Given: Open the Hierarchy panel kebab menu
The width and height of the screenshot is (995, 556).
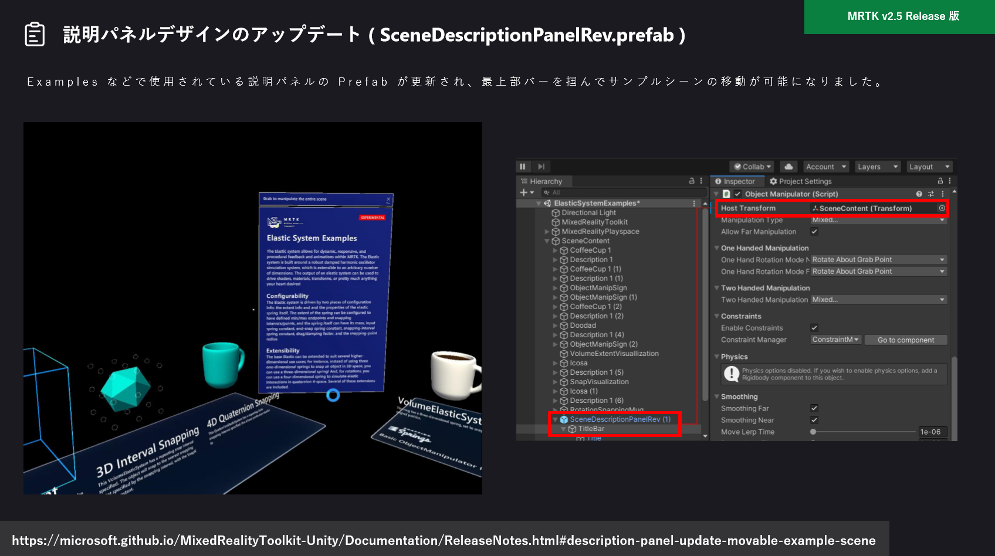Looking at the screenshot, I should (701, 181).
